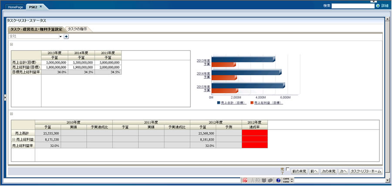This screenshot has width=392, height=186.
Task: Collapse the upper target budget grid section
Action: tap(12, 44)
